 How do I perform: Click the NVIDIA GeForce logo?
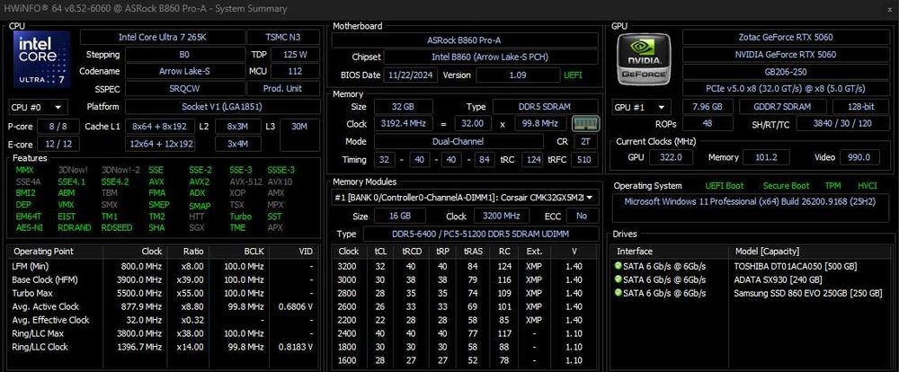click(x=644, y=59)
